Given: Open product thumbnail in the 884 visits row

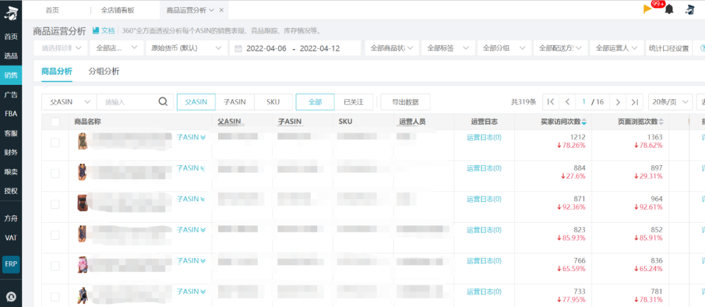Looking at the screenshot, I should point(82,172).
